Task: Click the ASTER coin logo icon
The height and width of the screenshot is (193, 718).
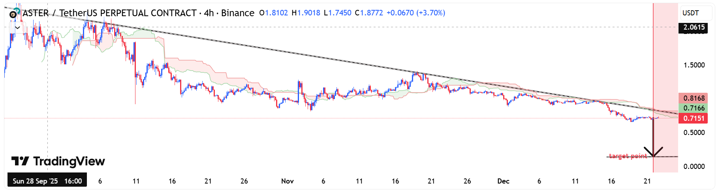Action: [14, 13]
